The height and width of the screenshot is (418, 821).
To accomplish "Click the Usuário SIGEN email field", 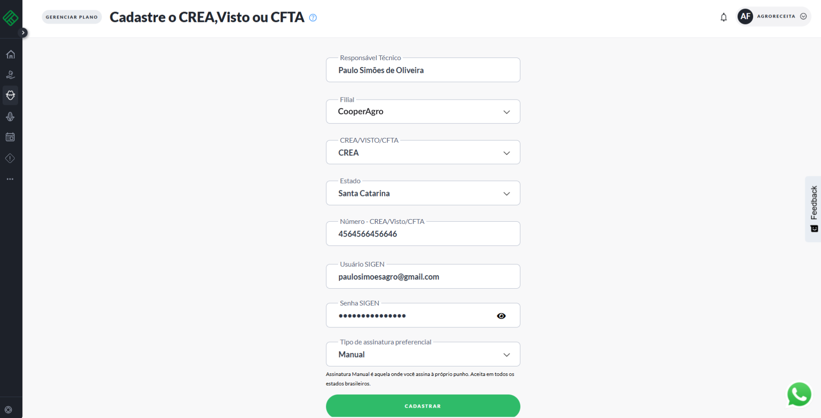I will [x=423, y=277].
